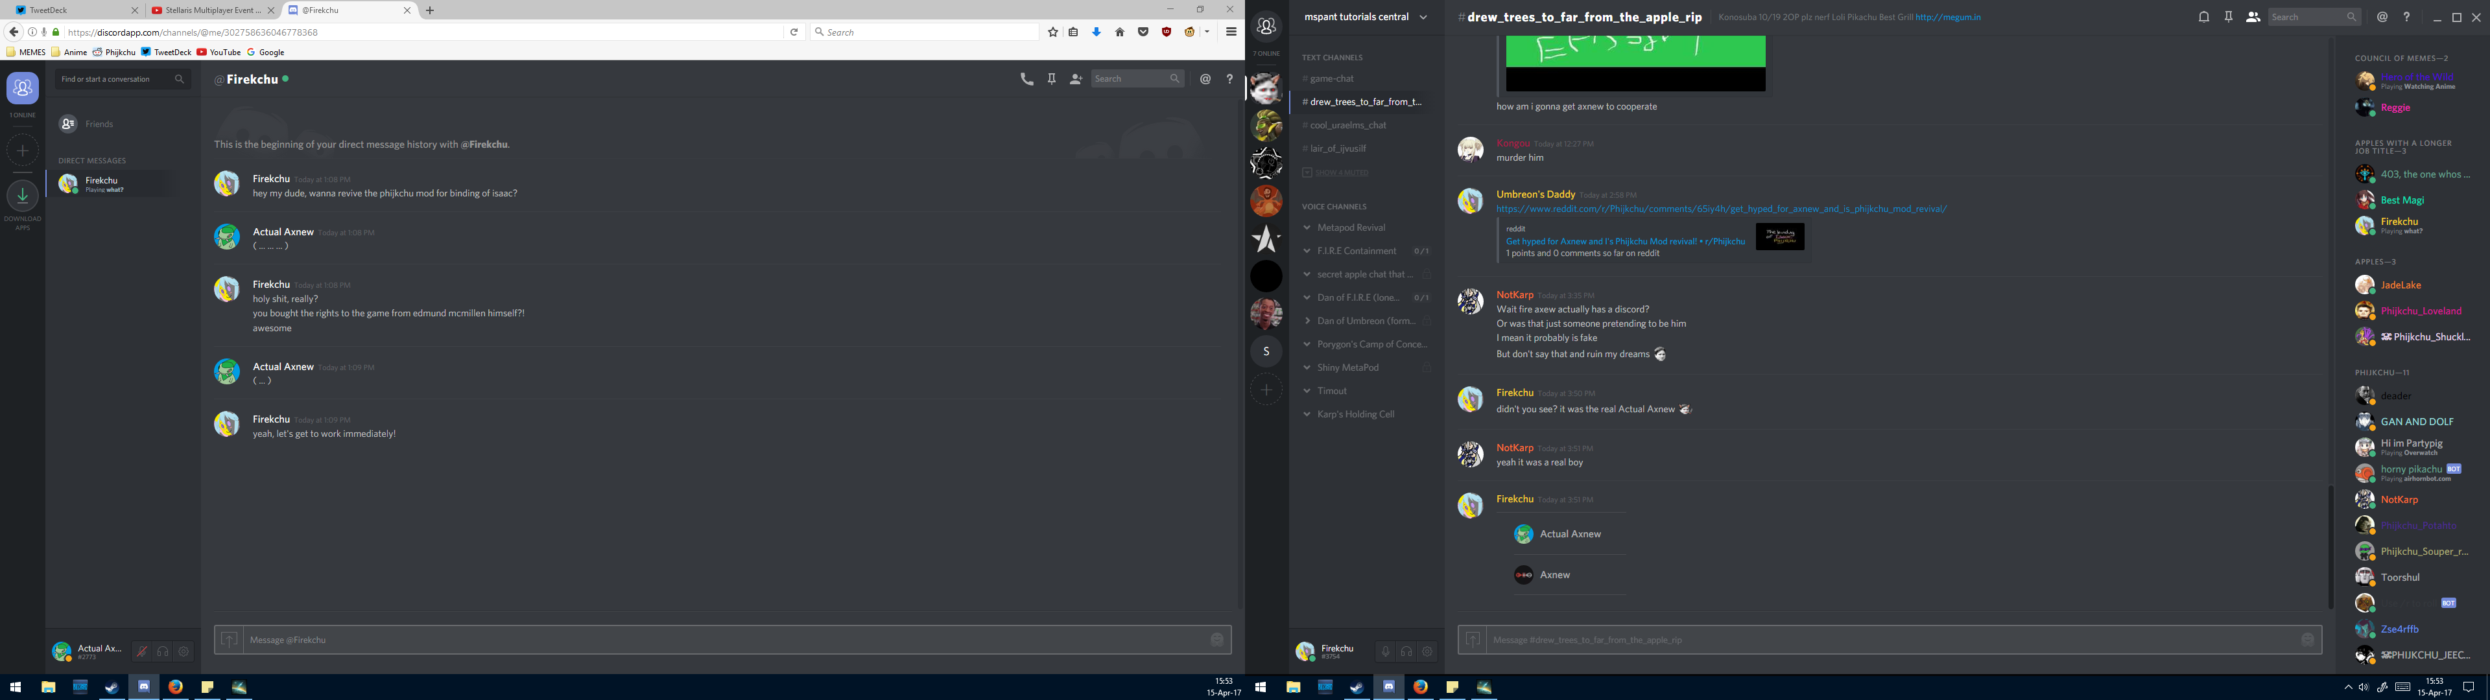The image size is (2490, 700).
Task: Open the reddit.com Phijkchu comments URL
Action: (x=1722, y=209)
